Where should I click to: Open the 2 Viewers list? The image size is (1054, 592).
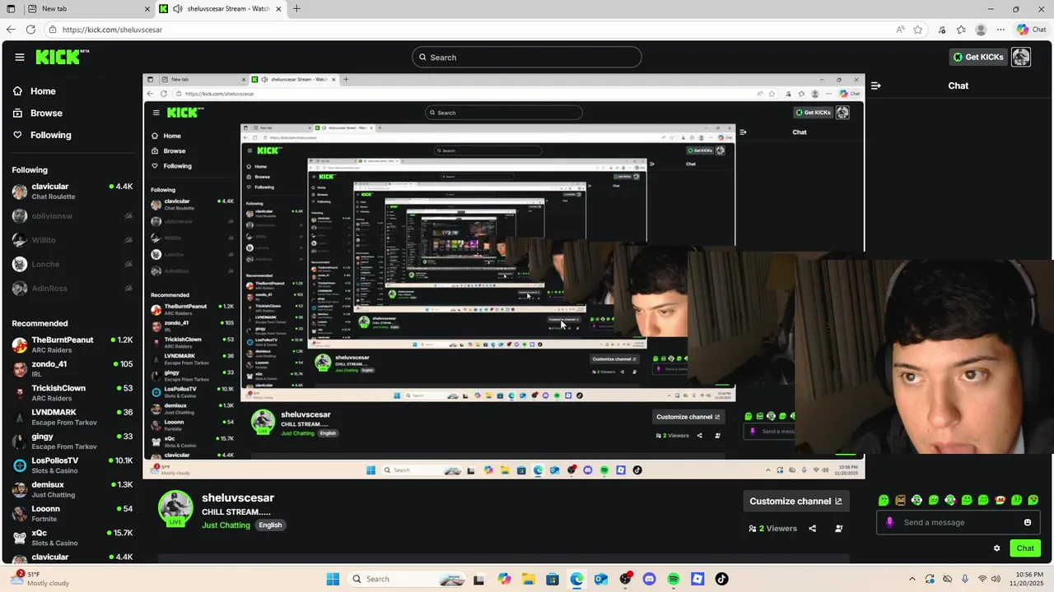pyautogui.click(x=772, y=529)
